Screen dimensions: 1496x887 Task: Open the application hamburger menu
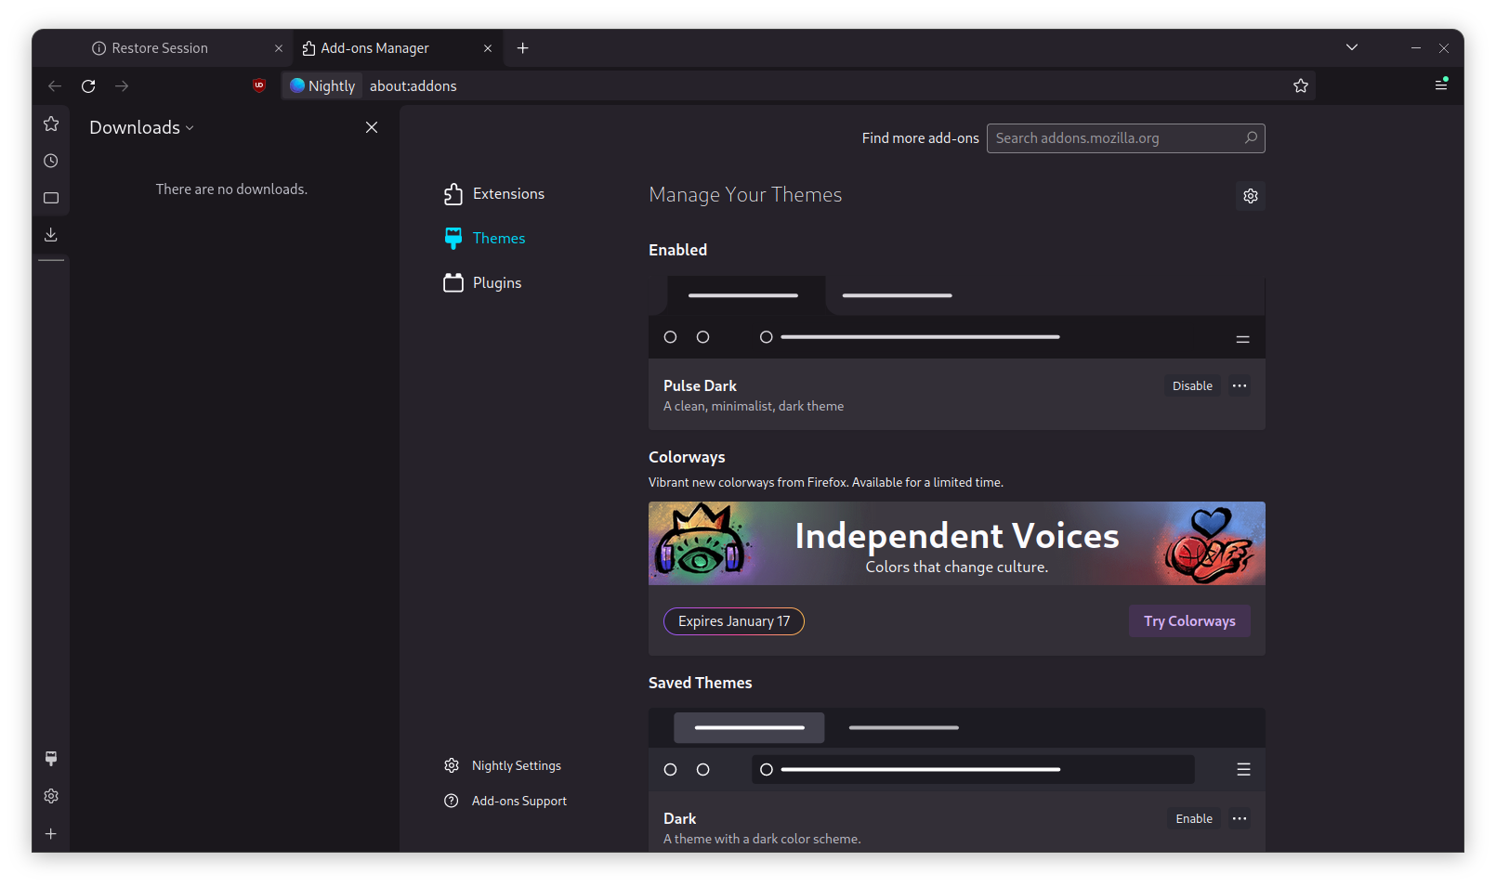click(x=1441, y=85)
